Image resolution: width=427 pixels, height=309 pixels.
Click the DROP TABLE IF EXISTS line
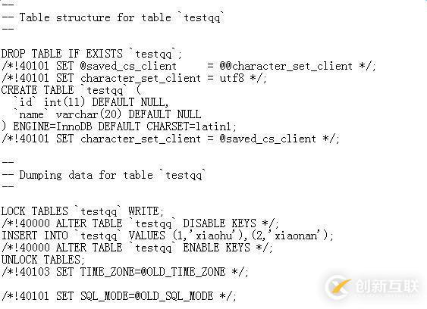92,54
